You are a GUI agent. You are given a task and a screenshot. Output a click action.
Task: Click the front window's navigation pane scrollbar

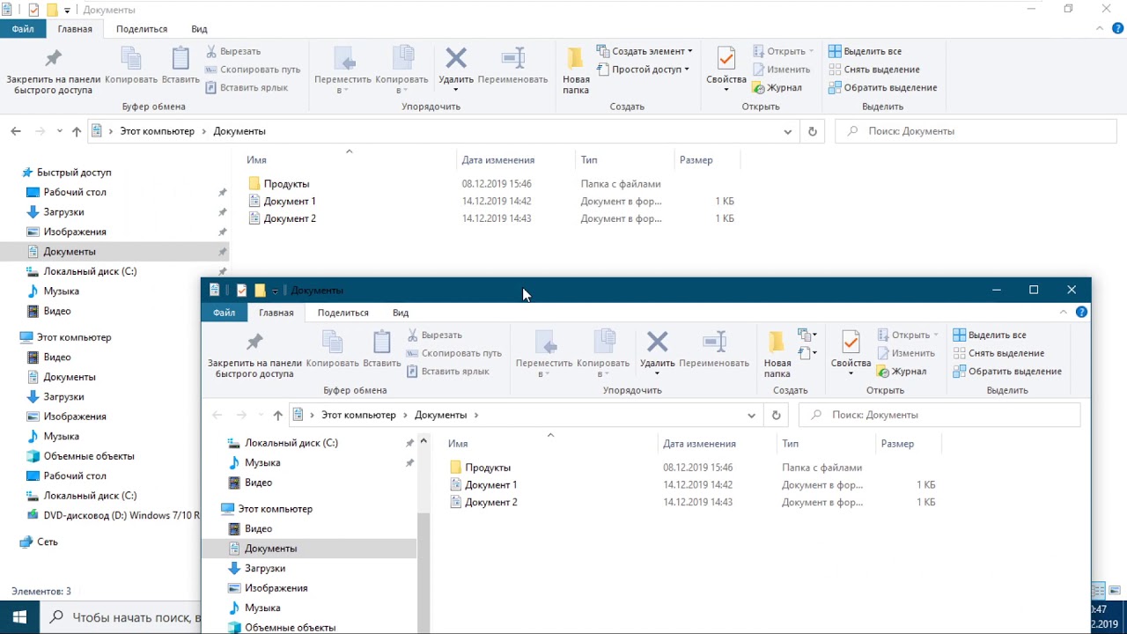(423, 572)
